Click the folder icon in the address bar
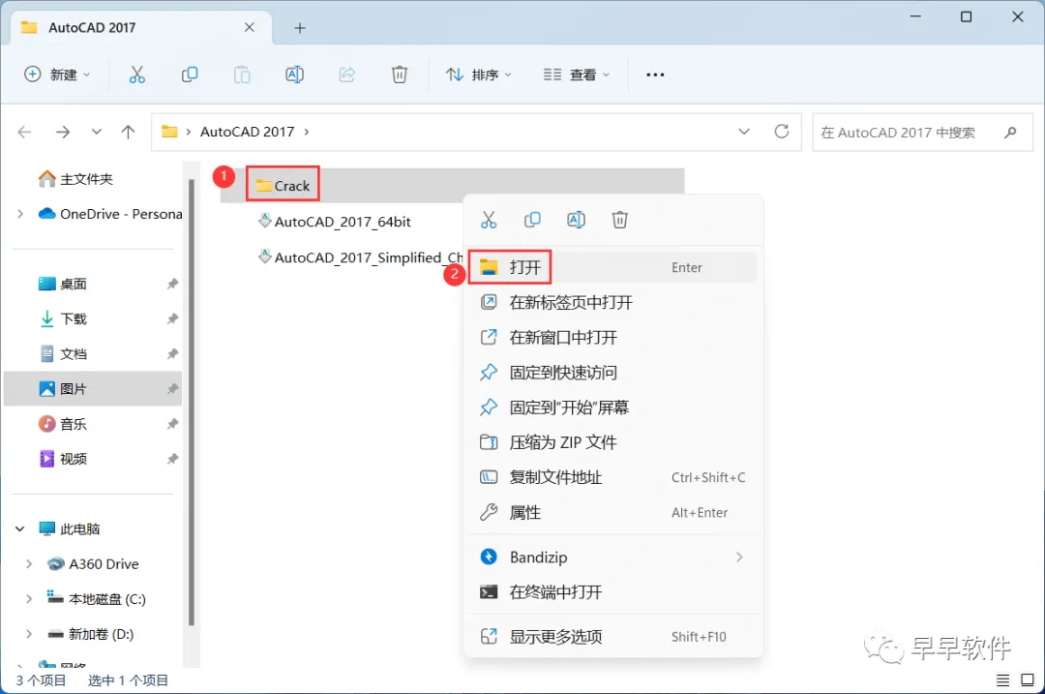The width and height of the screenshot is (1045, 694). (169, 132)
